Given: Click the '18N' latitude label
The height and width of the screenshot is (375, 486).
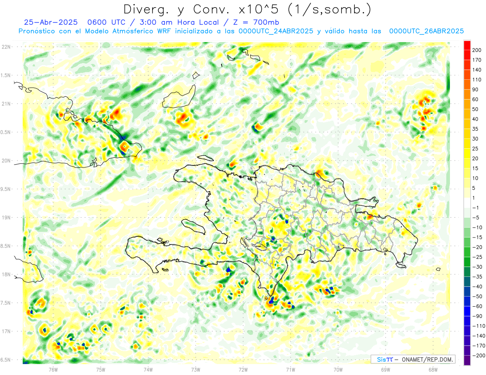Looking at the screenshot, I should click(6, 274).
